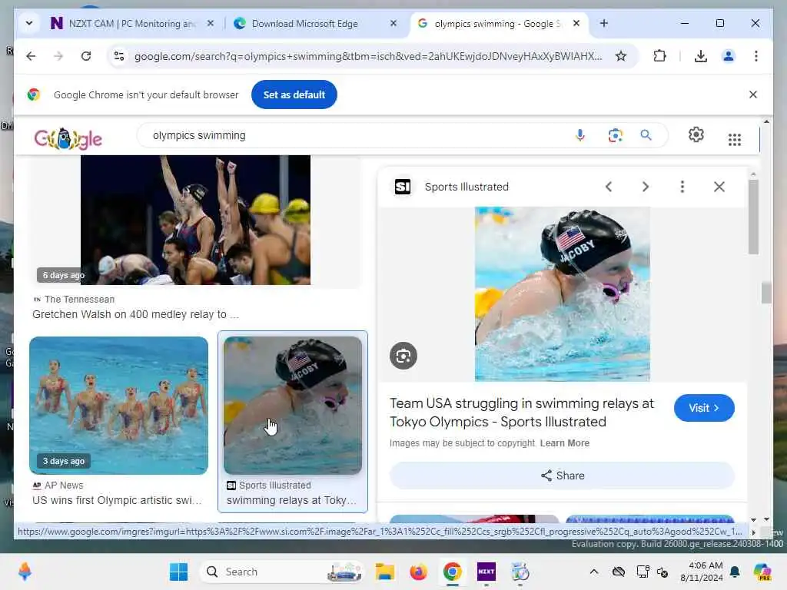Close the NZXT CAM tab

tap(211, 23)
